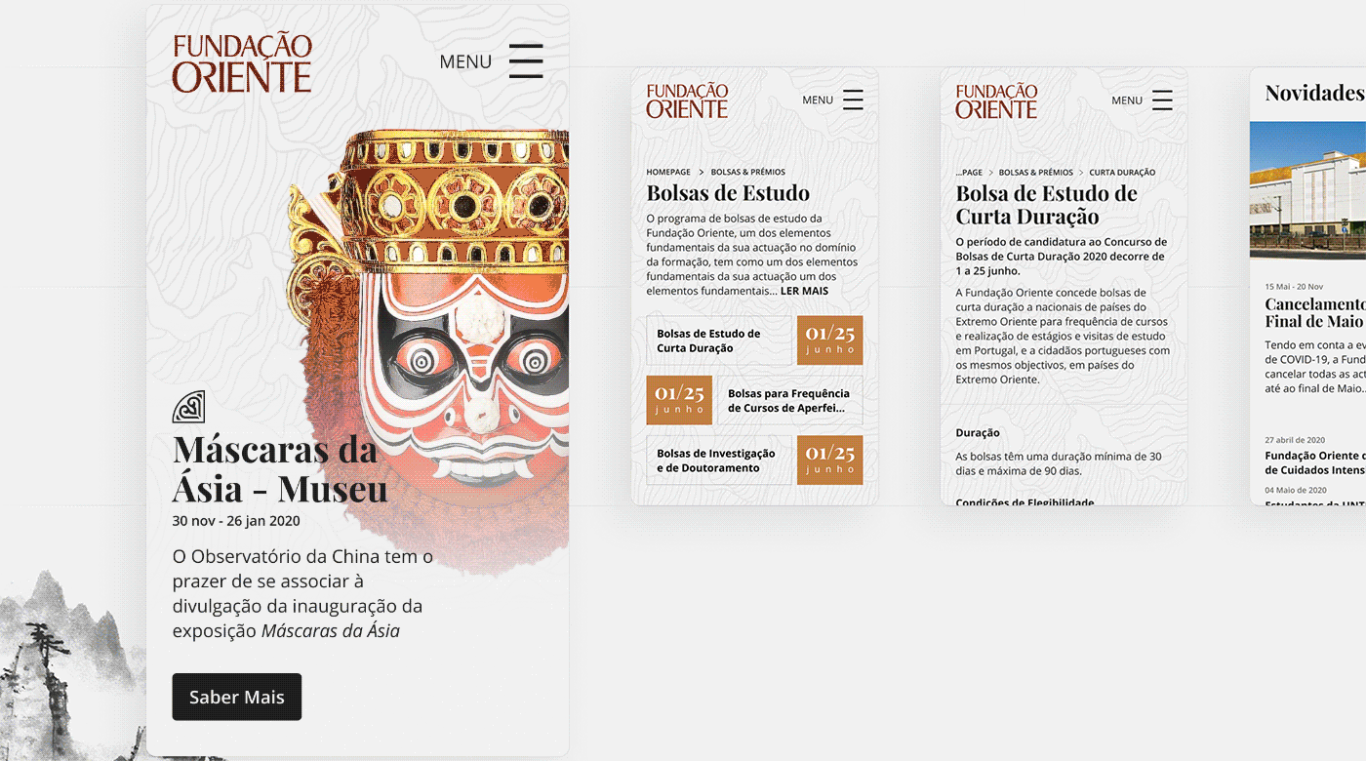
Task: Click Condições de Elegibilidade heading
Action: (x=1024, y=501)
